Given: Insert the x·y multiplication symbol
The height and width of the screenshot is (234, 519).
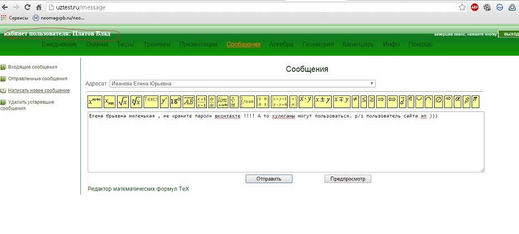Looking at the screenshot, I should (306, 101).
